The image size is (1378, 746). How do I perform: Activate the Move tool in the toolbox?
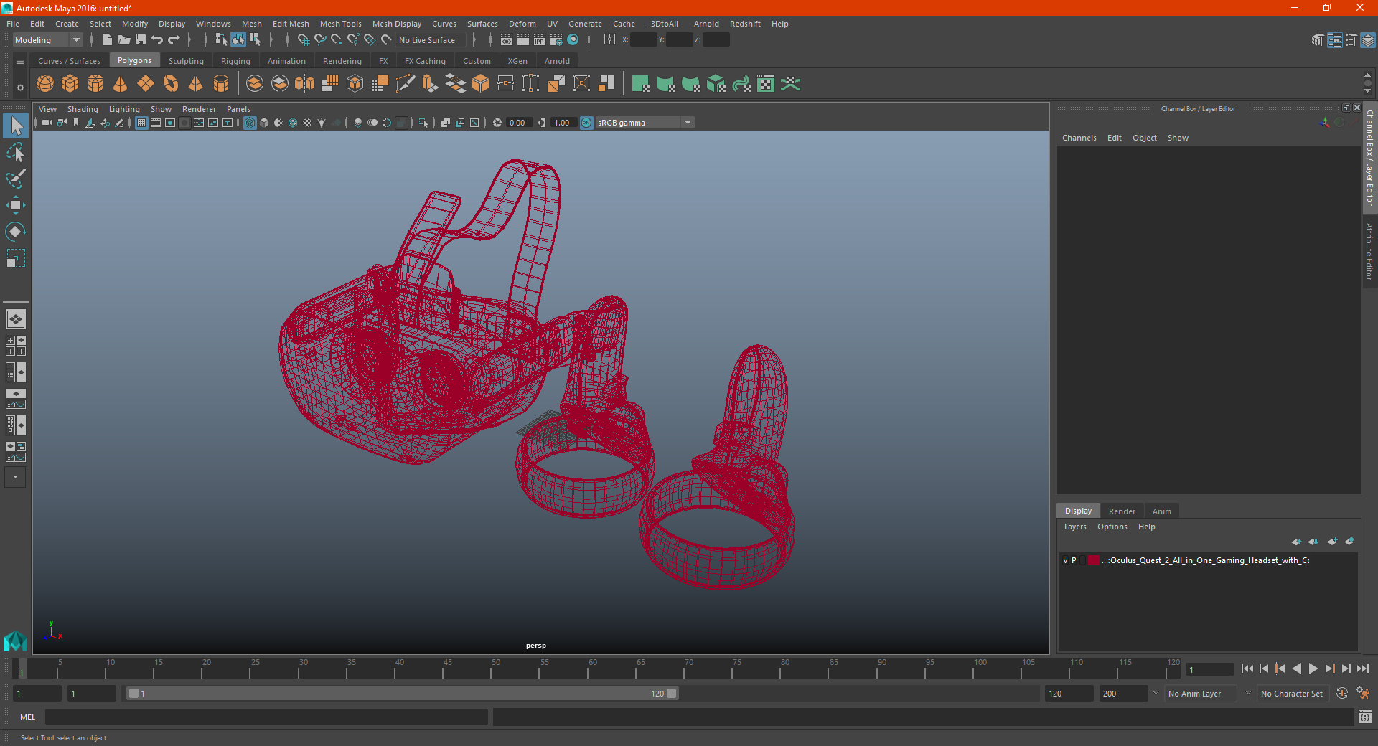(15, 205)
